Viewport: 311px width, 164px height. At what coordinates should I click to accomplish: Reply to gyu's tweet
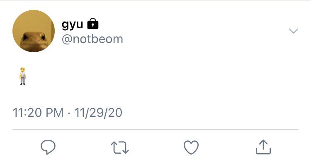click(48, 147)
